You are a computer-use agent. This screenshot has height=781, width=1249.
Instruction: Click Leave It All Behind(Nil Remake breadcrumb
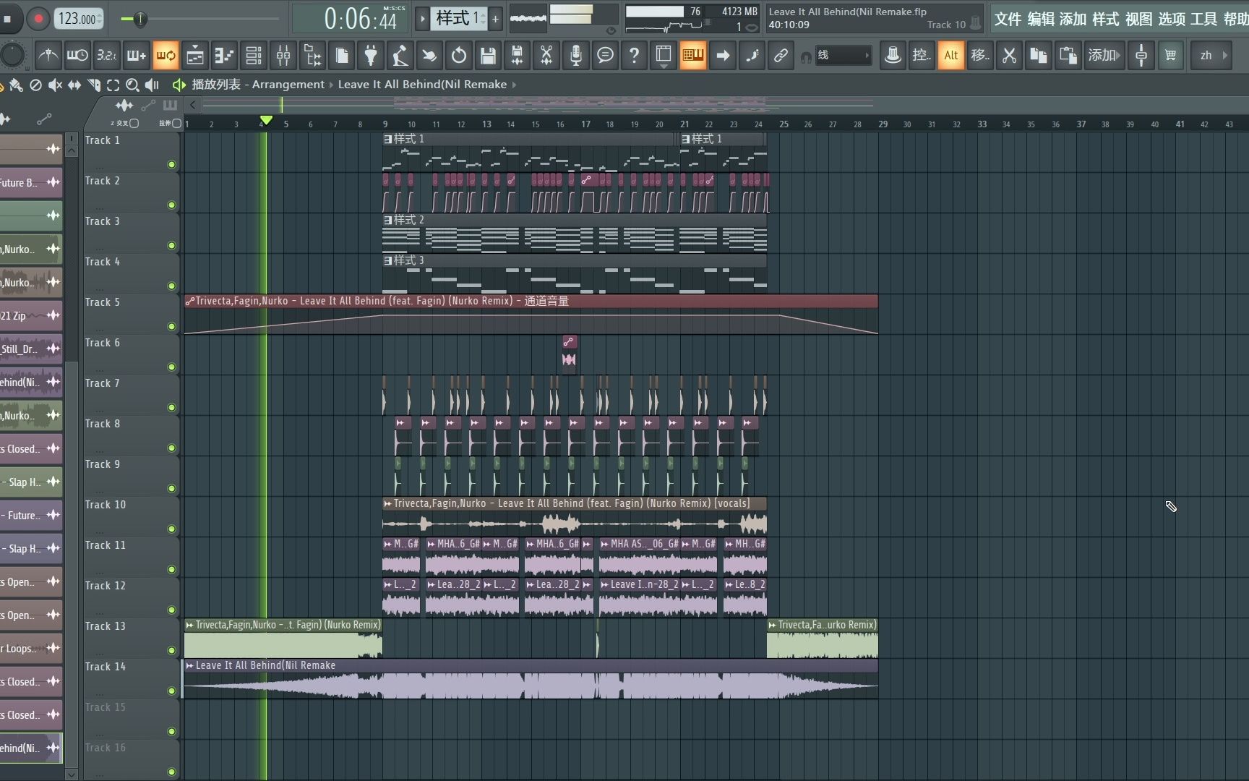tap(422, 85)
